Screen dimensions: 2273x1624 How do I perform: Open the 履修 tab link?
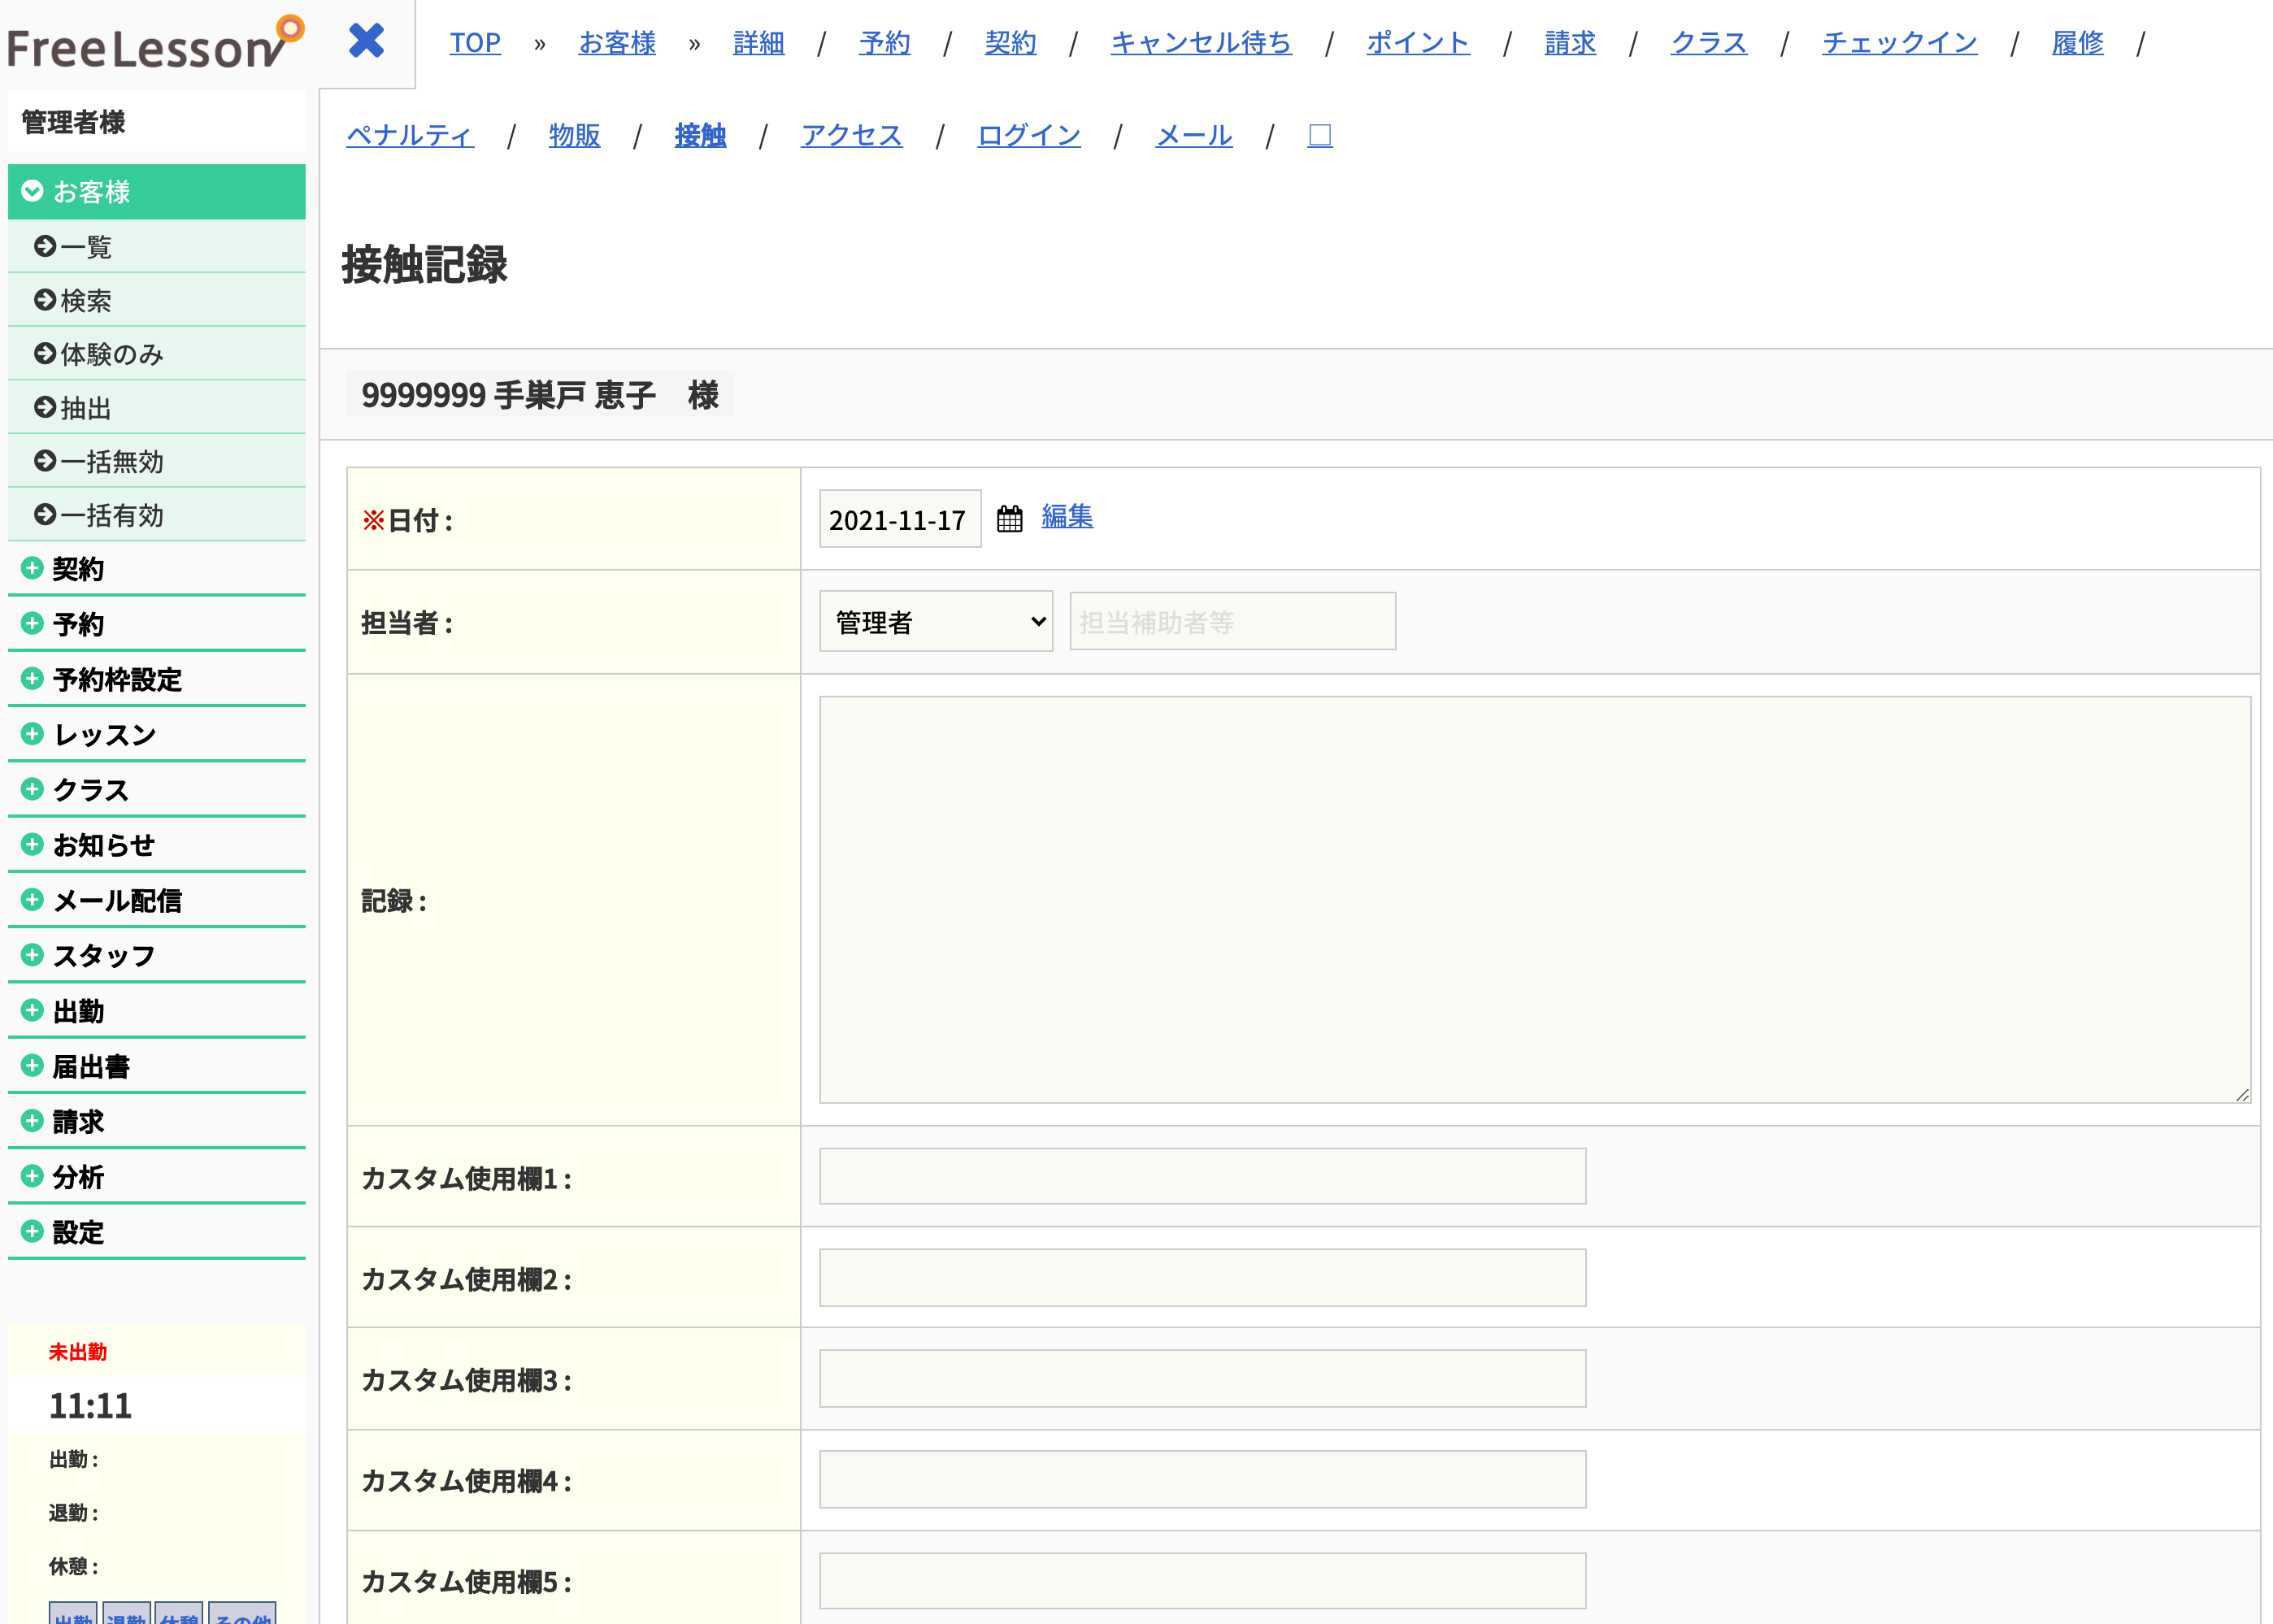(2078, 43)
